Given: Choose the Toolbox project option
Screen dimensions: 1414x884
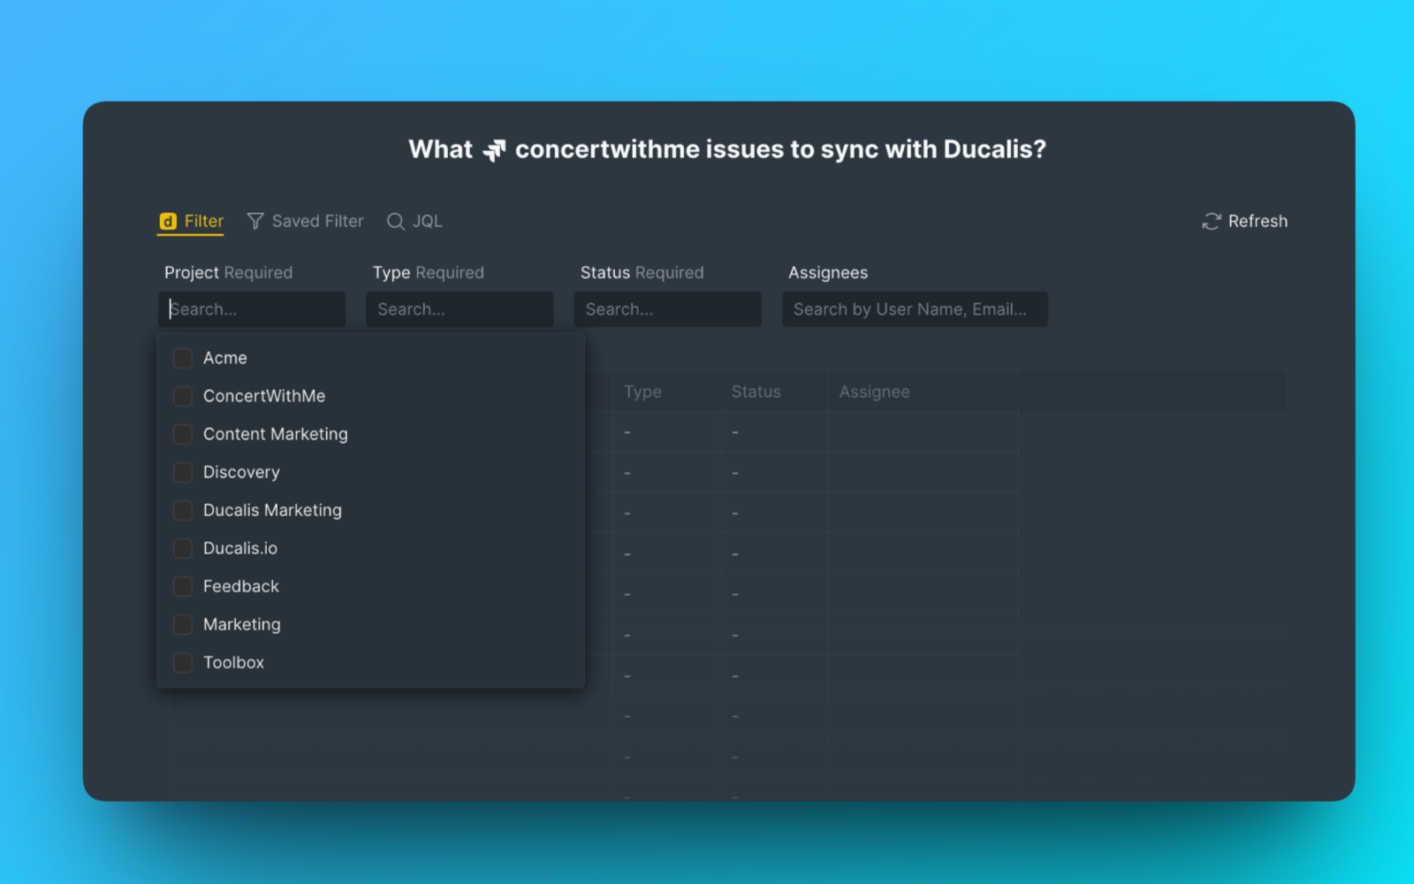Looking at the screenshot, I should click(233, 662).
